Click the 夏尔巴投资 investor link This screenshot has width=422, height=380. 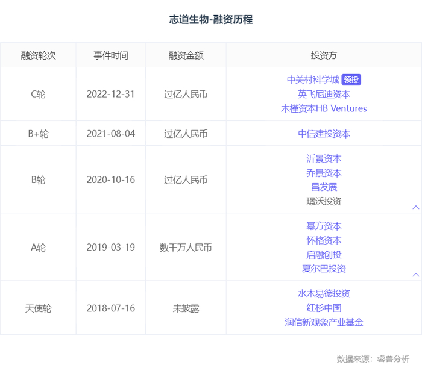[x=324, y=269]
